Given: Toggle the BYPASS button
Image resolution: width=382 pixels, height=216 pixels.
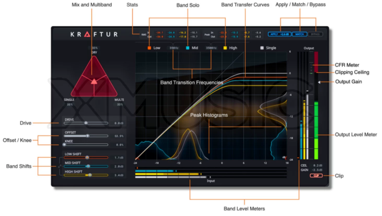Looking at the screenshot, I should (x=315, y=34).
